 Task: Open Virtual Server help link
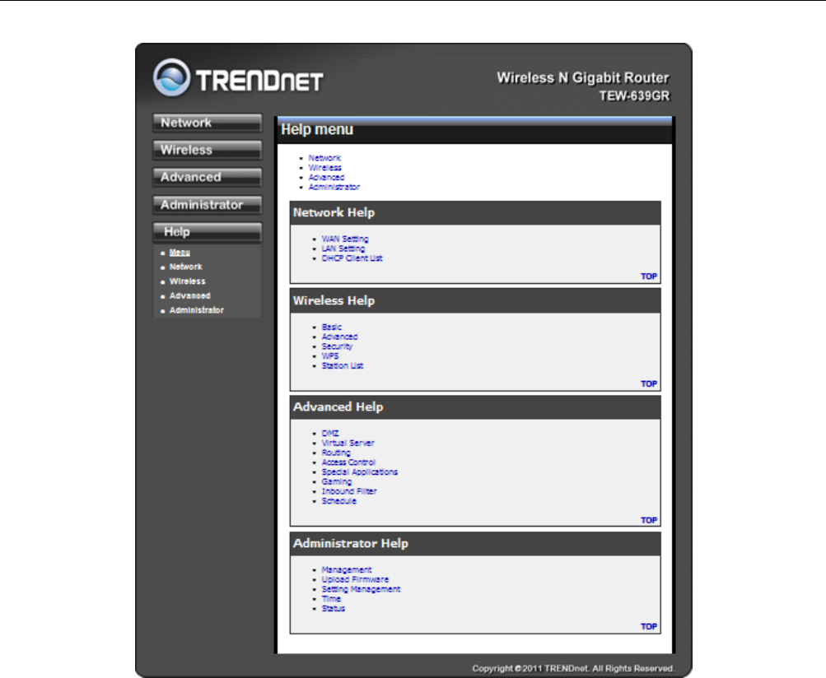[x=348, y=443]
